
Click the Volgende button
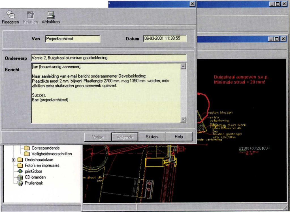pyautogui.click(x=125, y=137)
